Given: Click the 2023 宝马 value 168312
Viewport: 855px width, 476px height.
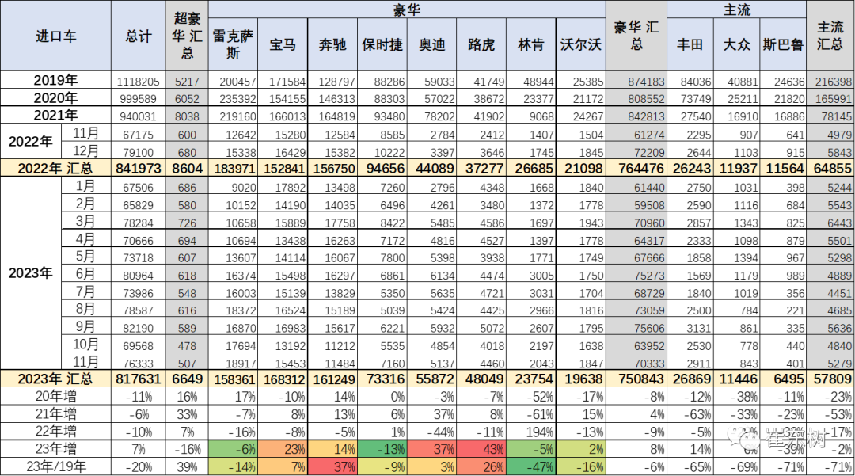Looking at the screenshot, I should [x=283, y=379].
